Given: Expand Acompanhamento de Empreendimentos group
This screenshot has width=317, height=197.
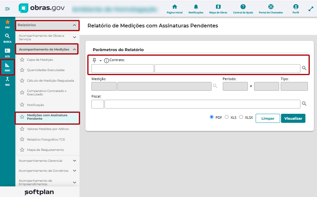Looking at the screenshot, I should (x=74, y=182).
